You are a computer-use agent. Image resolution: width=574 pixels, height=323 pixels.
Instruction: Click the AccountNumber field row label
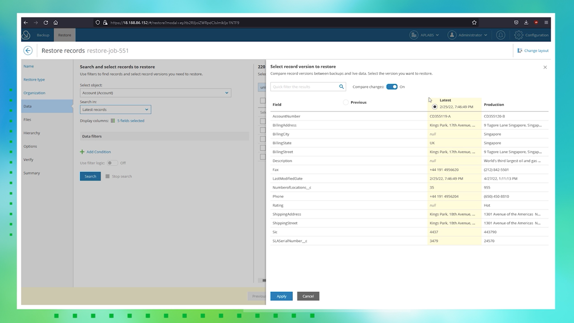point(286,116)
